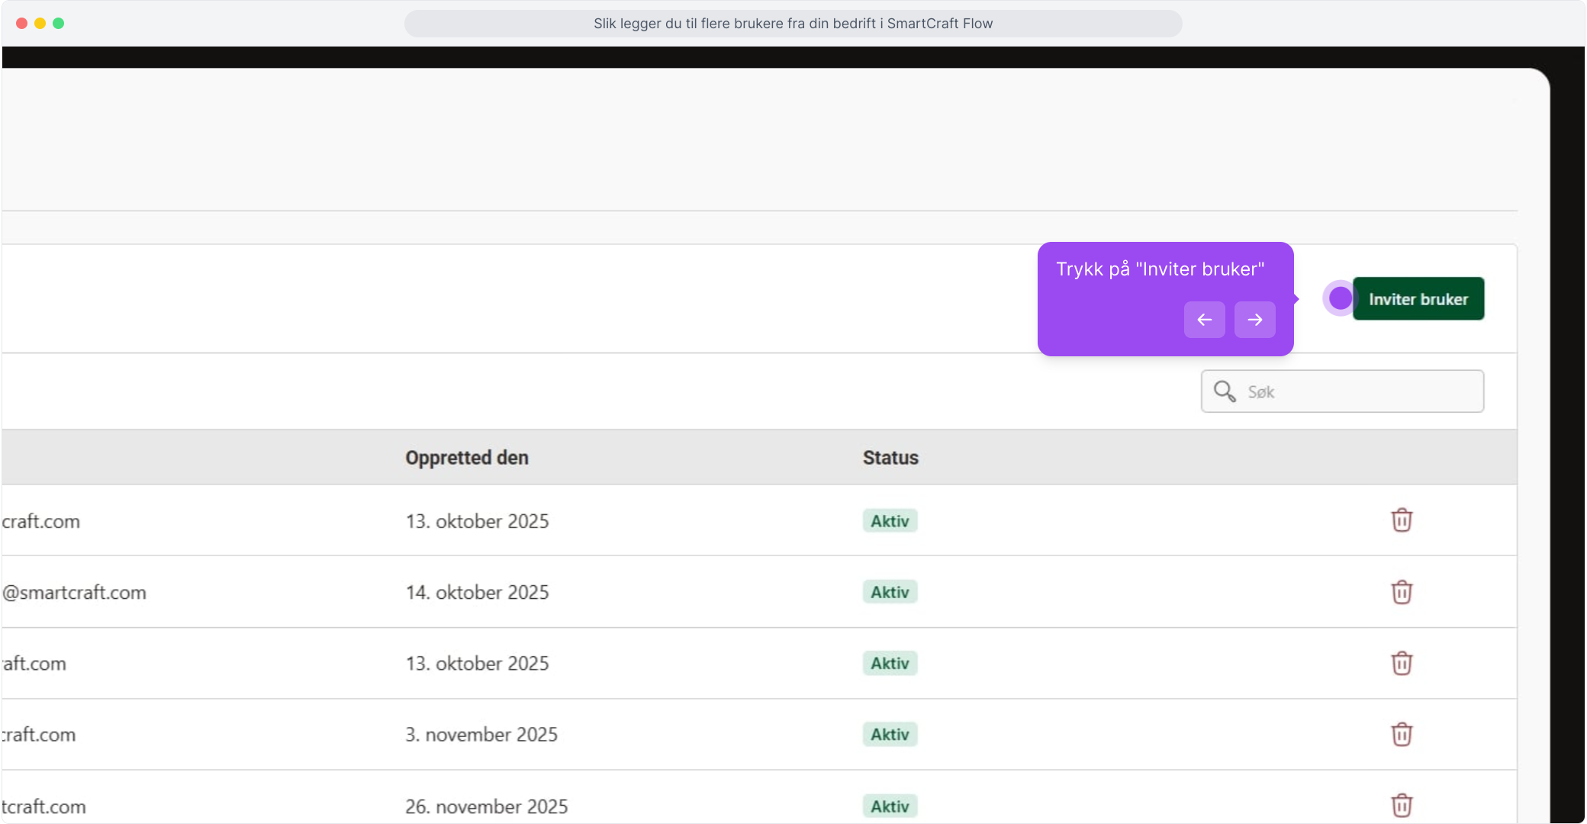Advance tutorial with the right arrow button
The height and width of the screenshot is (824, 1587).
click(1254, 320)
